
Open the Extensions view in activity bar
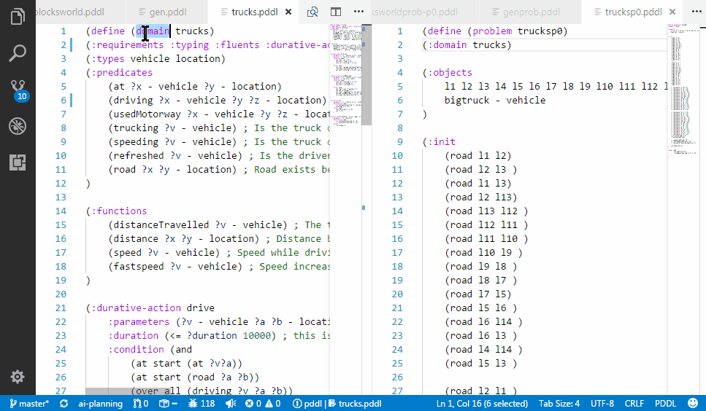[x=18, y=163]
